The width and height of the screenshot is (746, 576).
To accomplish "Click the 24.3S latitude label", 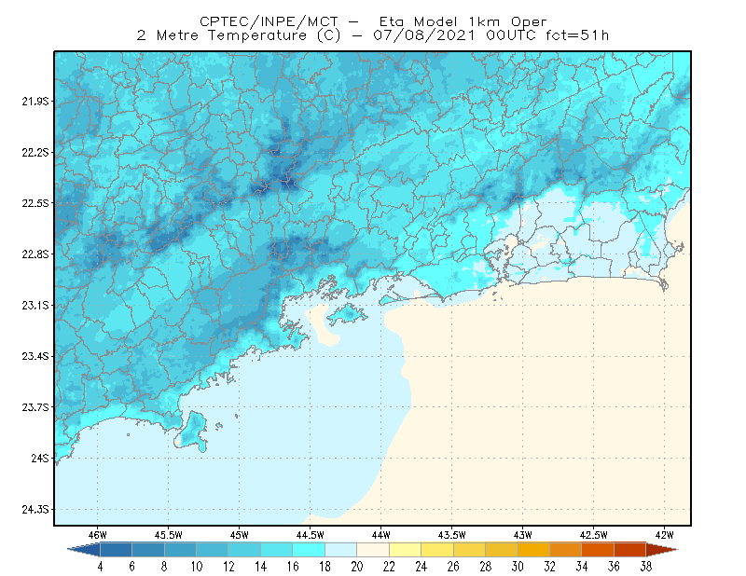I will click(35, 510).
